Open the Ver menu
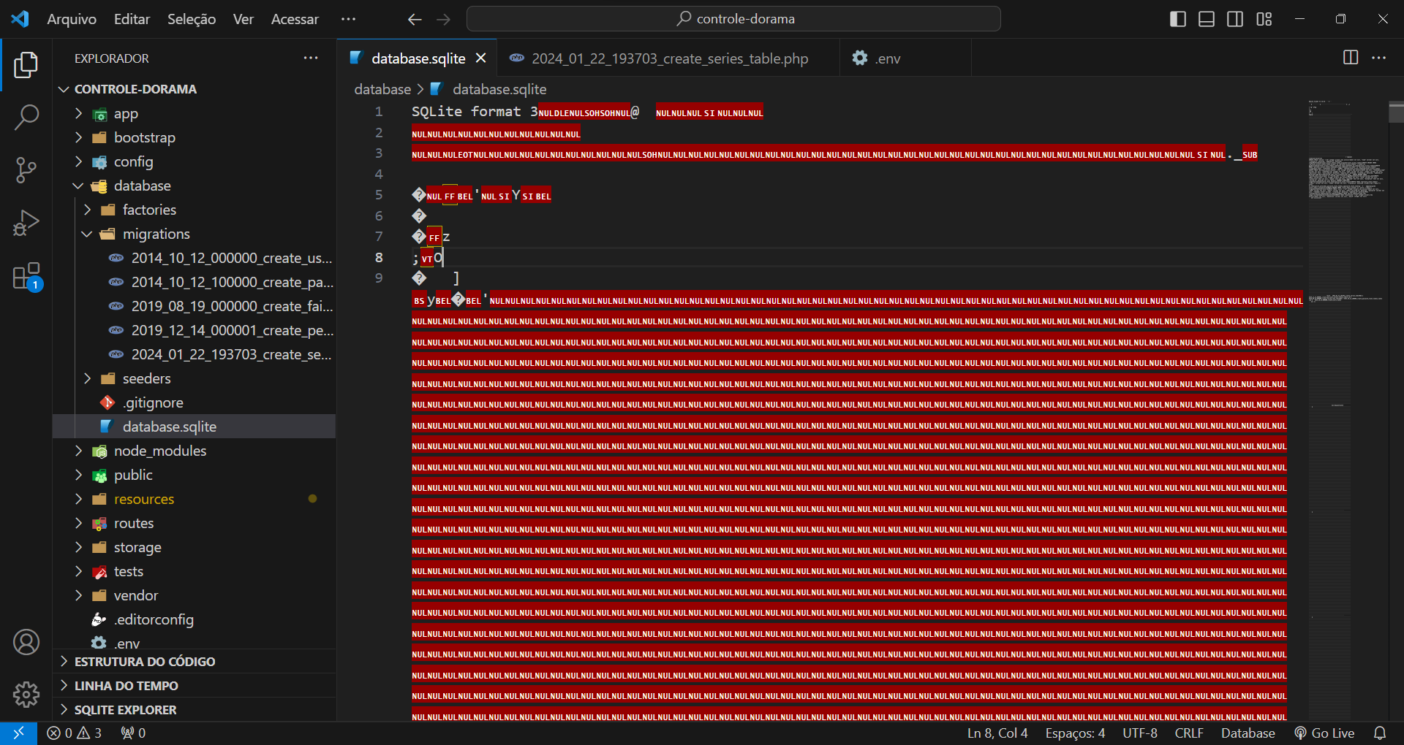The width and height of the screenshot is (1404, 745). [x=244, y=19]
